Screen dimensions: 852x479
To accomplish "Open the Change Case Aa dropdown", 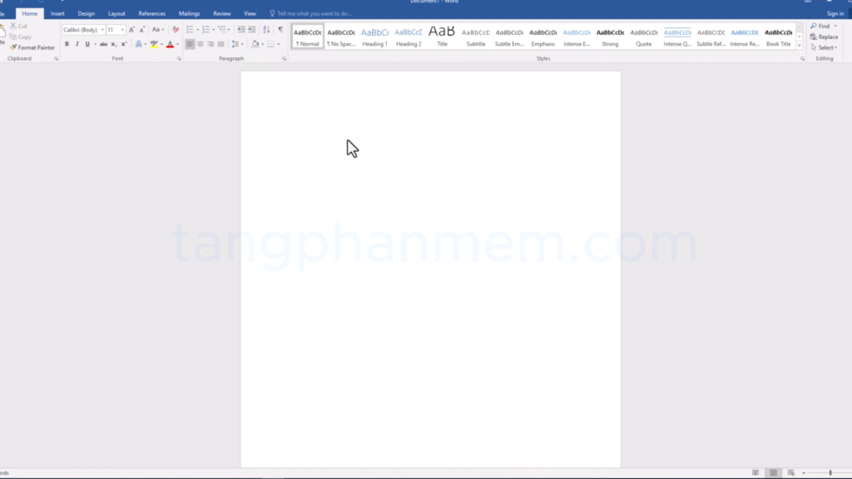I will pyautogui.click(x=158, y=30).
